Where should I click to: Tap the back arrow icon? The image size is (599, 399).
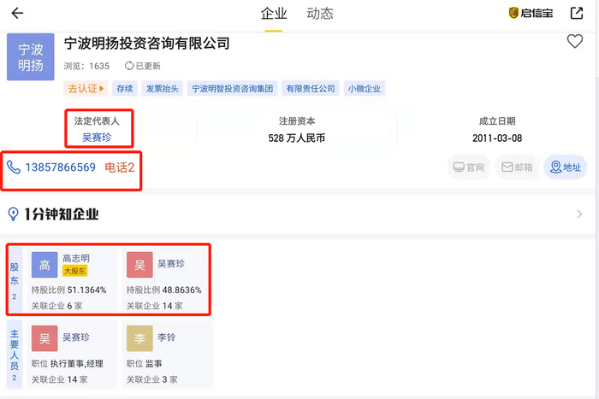(17, 14)
